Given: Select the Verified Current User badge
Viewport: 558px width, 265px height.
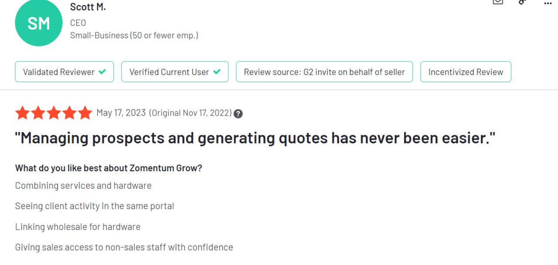Looking at the screenshot, I should [174, 72].
